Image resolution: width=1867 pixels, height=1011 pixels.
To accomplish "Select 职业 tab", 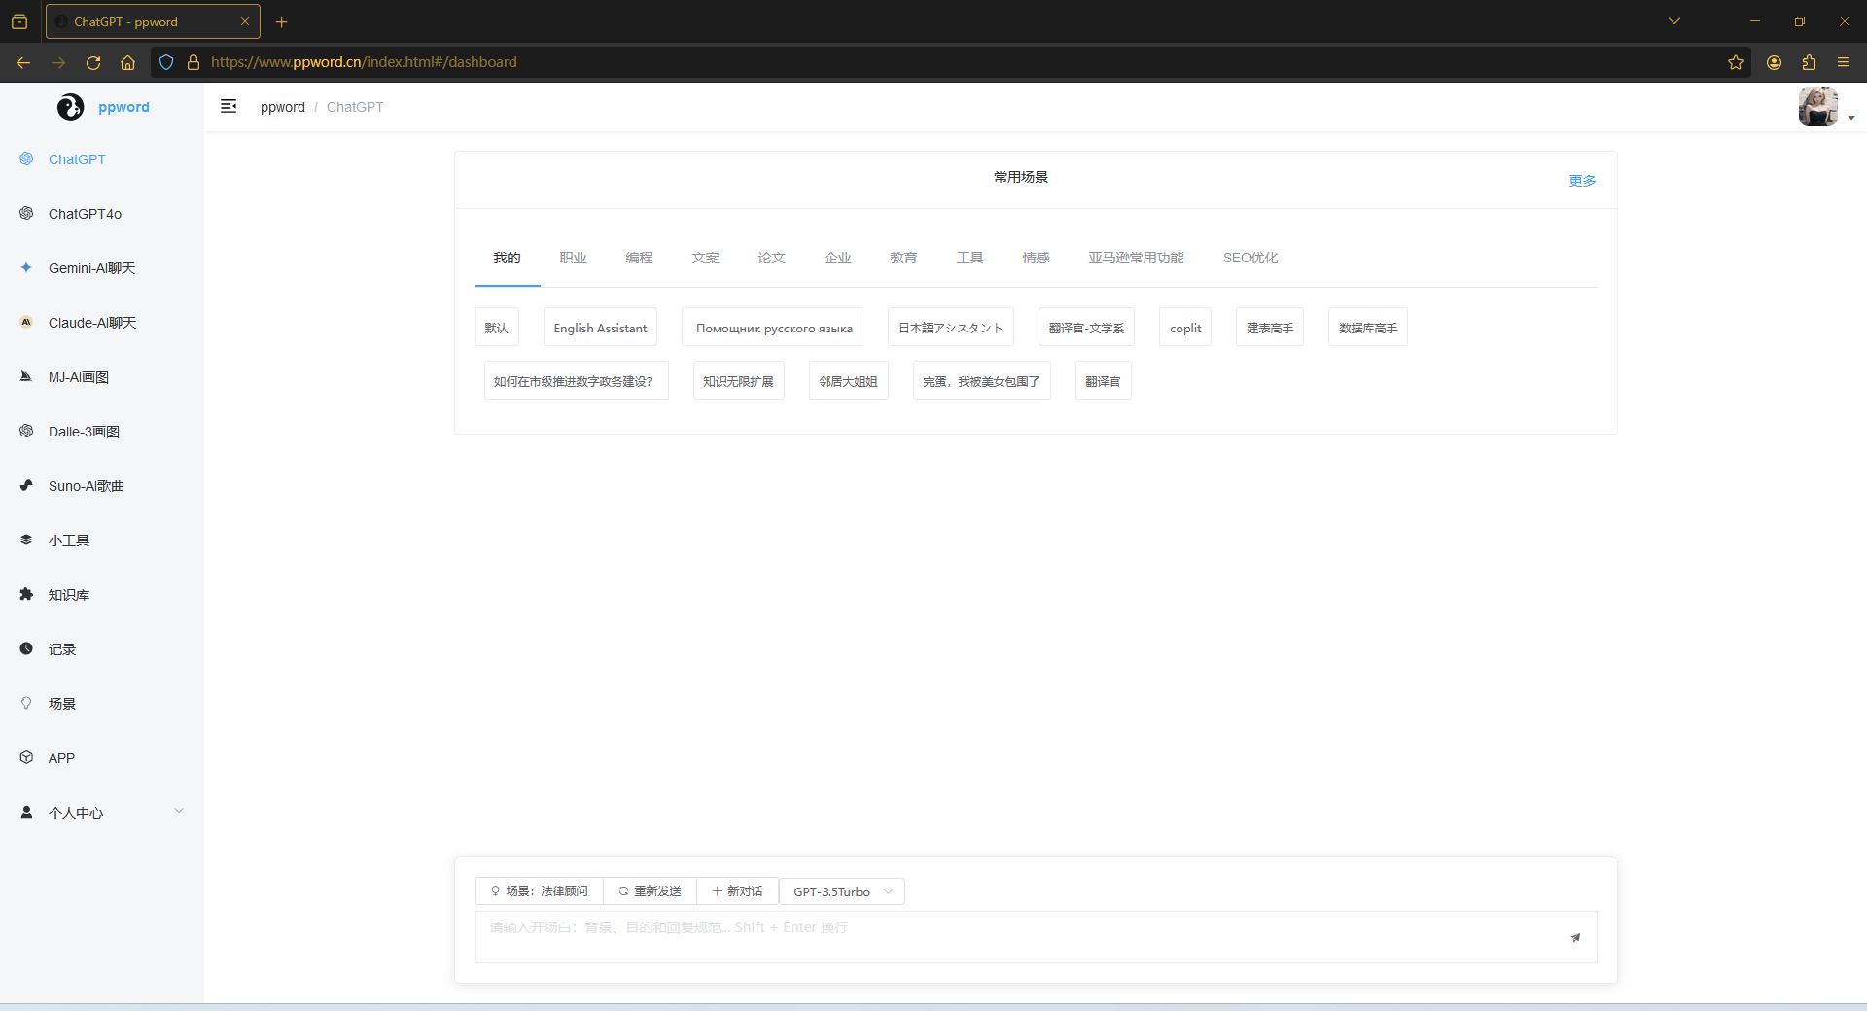I will (x=573, y=258).
